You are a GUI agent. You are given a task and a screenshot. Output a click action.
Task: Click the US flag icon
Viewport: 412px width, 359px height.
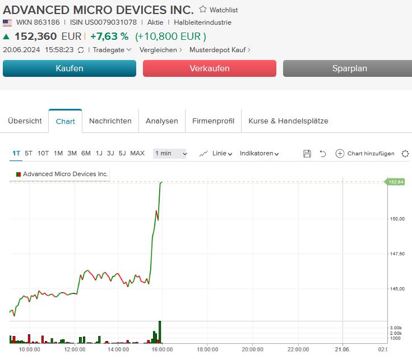click(7, 23)
